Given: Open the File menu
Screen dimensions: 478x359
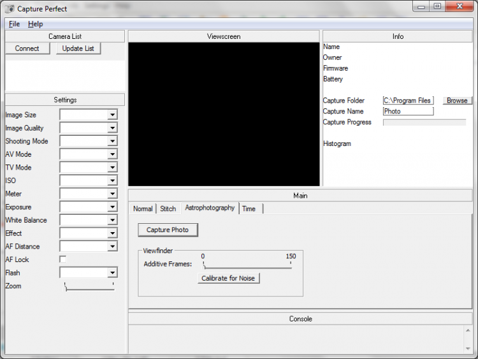Looking at the screenshot, I should (x=14, y=24).
